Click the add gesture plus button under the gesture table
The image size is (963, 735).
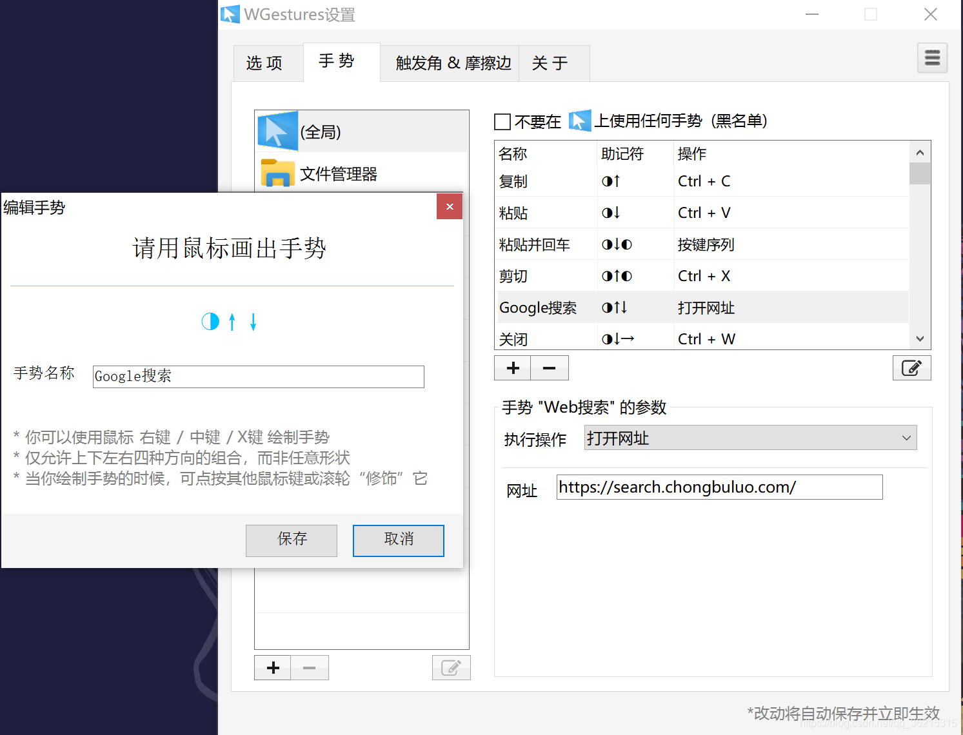(513, 368)
